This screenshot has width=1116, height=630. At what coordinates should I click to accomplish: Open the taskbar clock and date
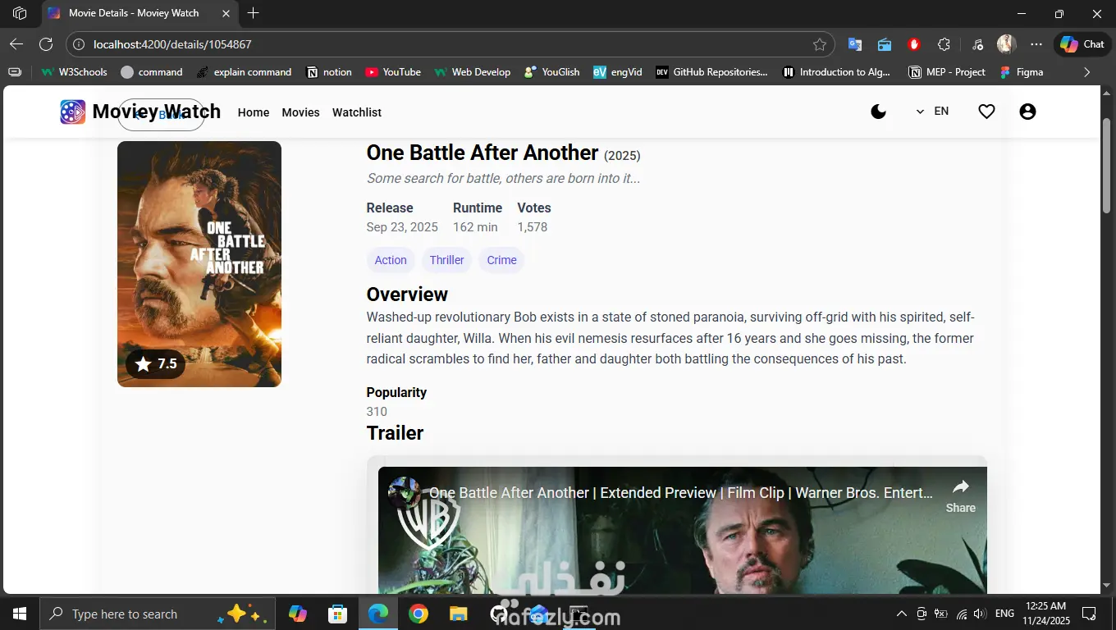[1045, 614]
